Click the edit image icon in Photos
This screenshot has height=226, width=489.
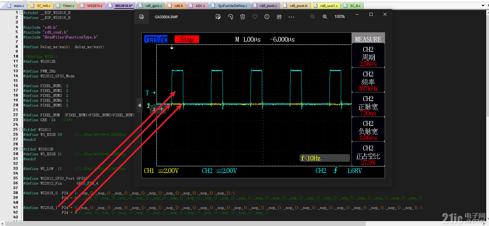[x=218, y=17]
